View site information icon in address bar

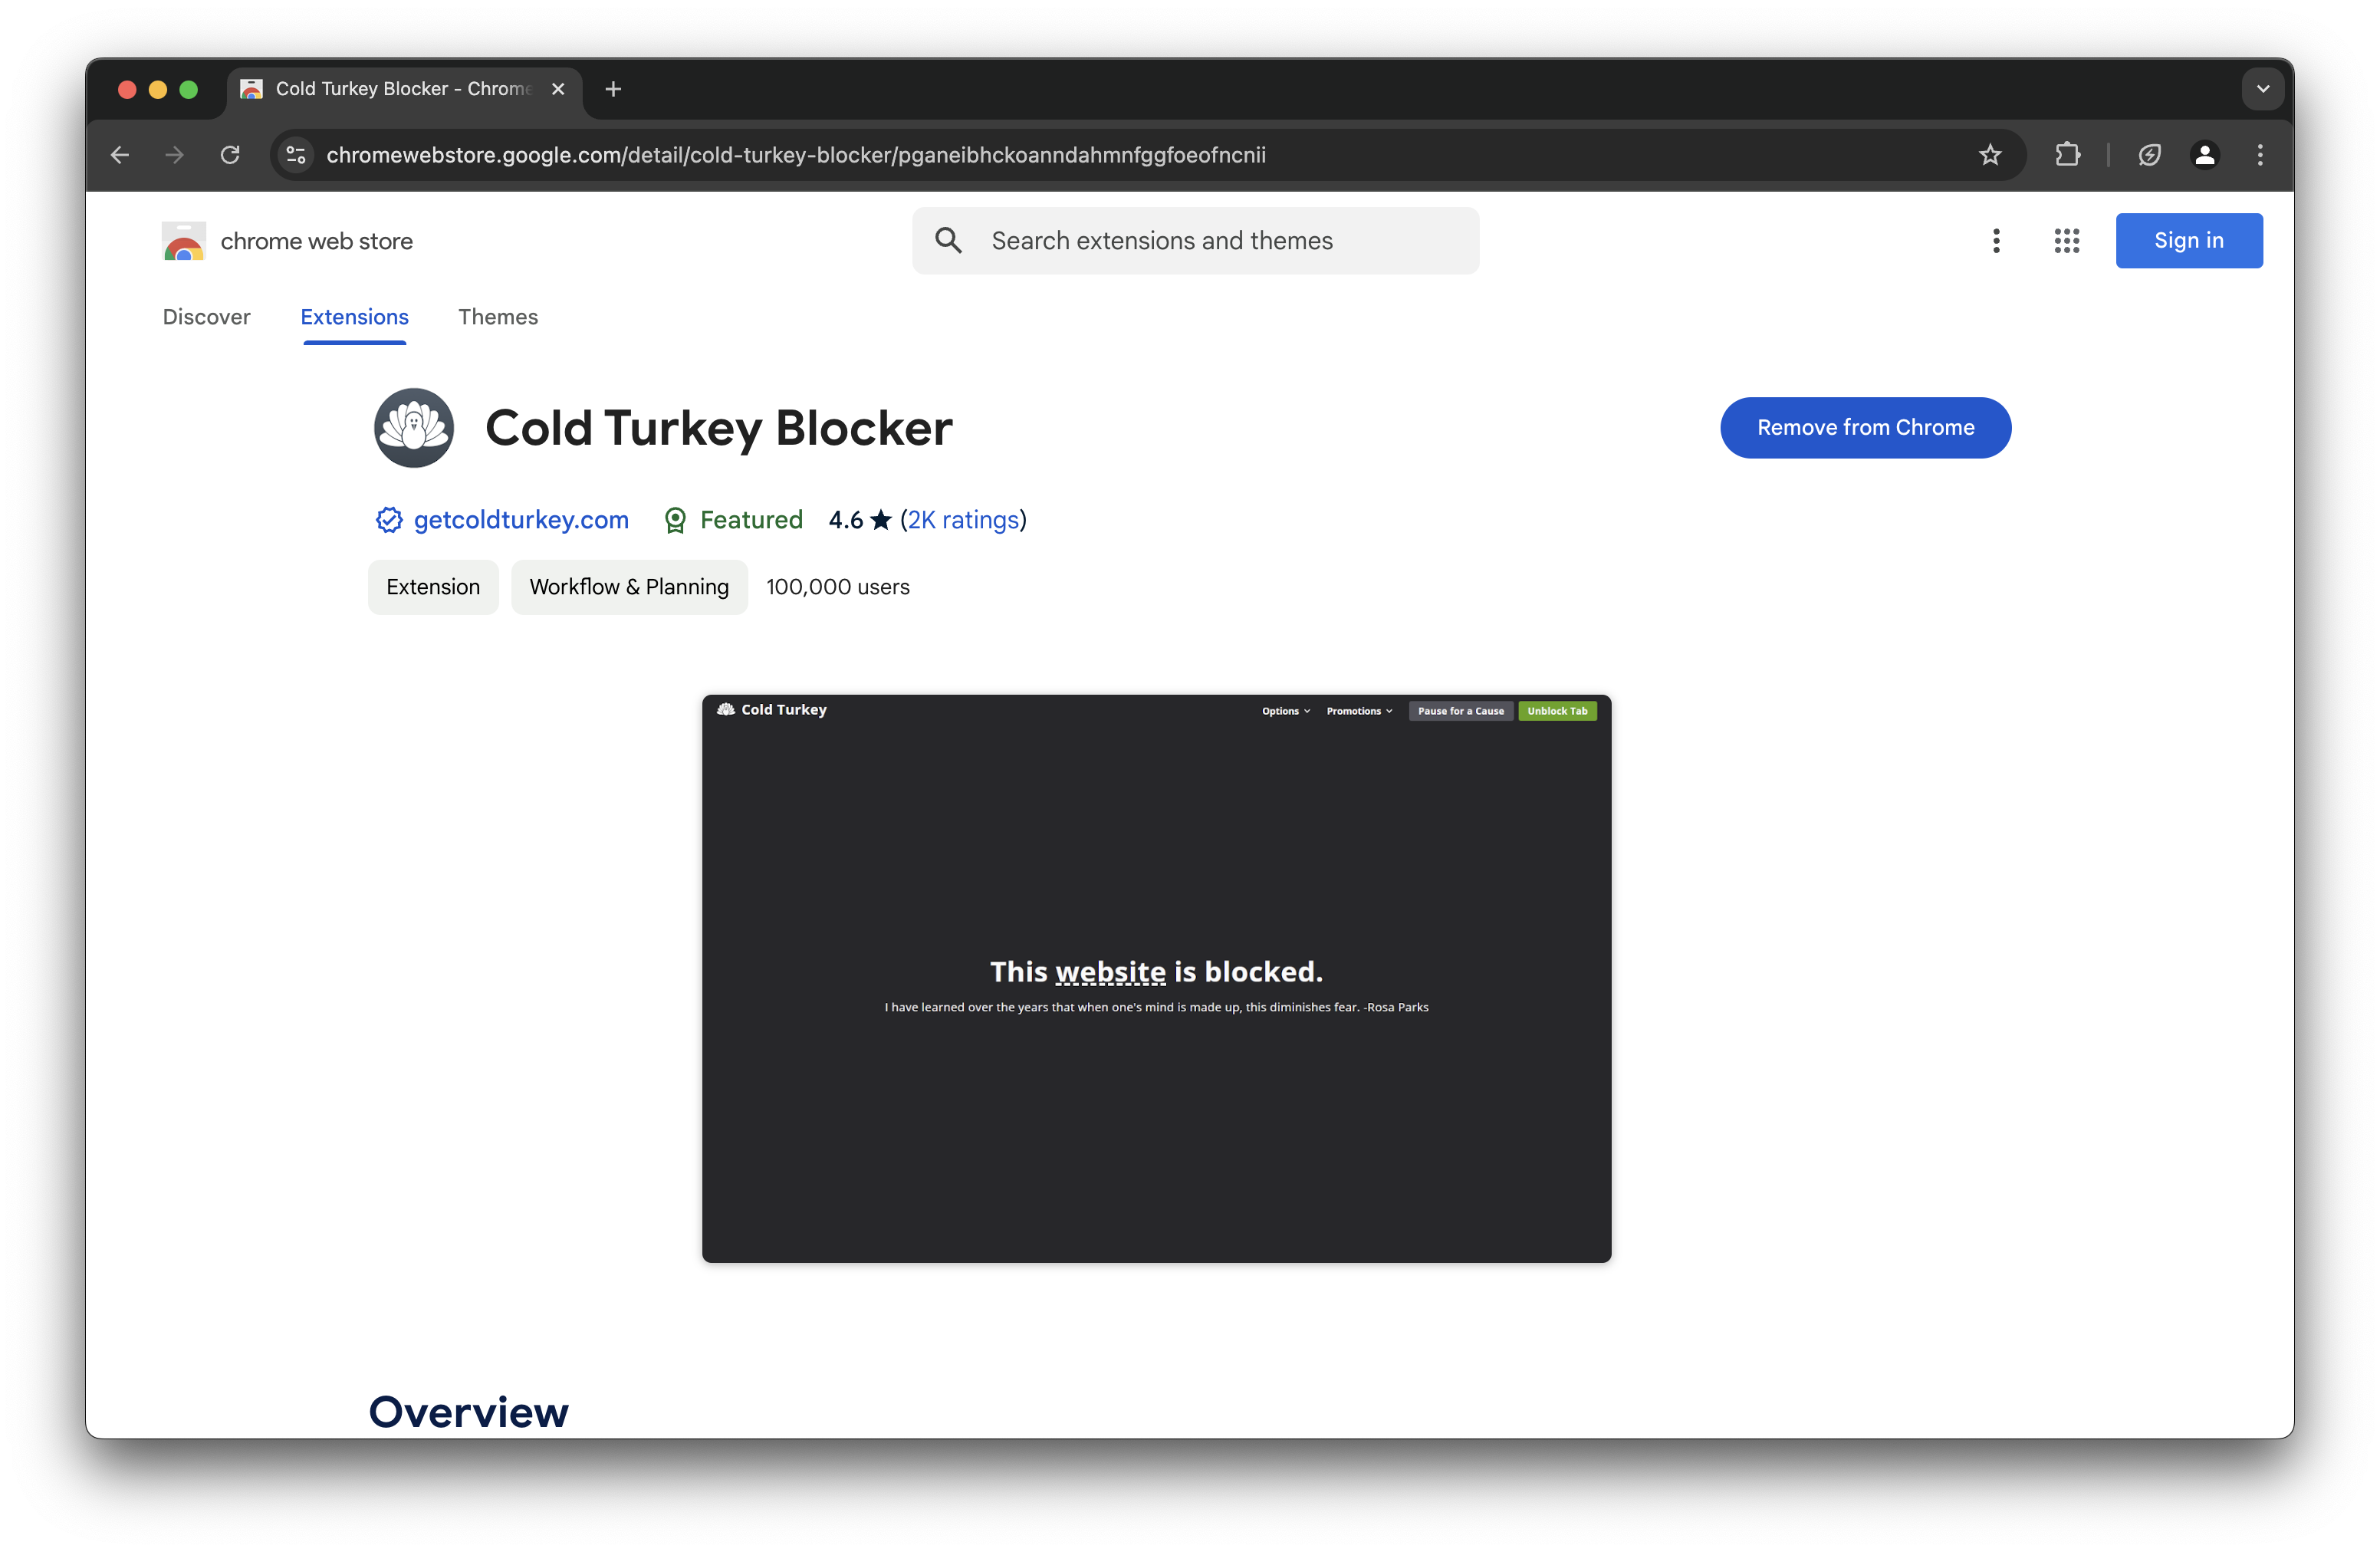coord(296,155)
